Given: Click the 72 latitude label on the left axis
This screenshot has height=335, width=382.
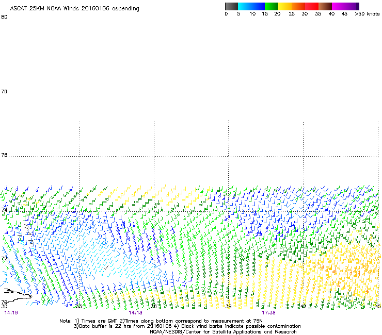Looking at the screenshot, I should 4,258.
